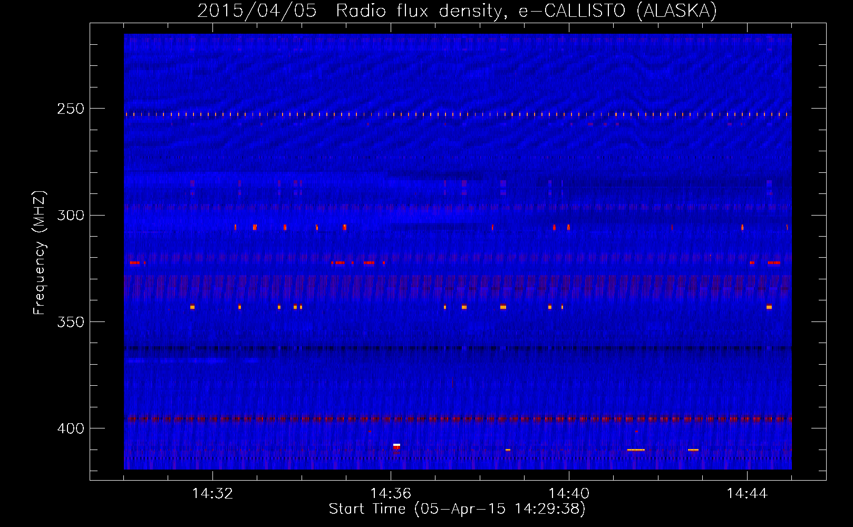Select the 'Frequency (MHZ)' y-axis label
Image resolution: width=853 pixels, height=527 pixels.
coord(40,252)
